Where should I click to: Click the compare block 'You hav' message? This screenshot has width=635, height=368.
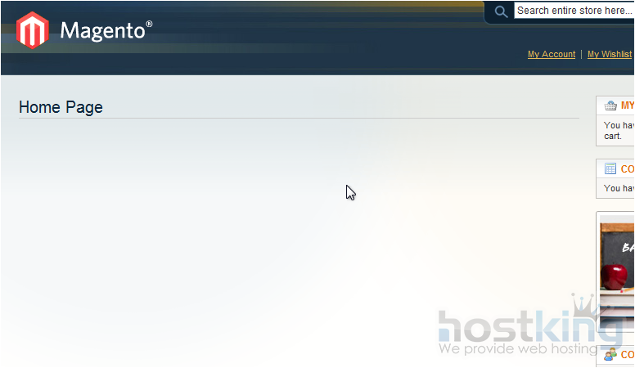click(619, 188)
